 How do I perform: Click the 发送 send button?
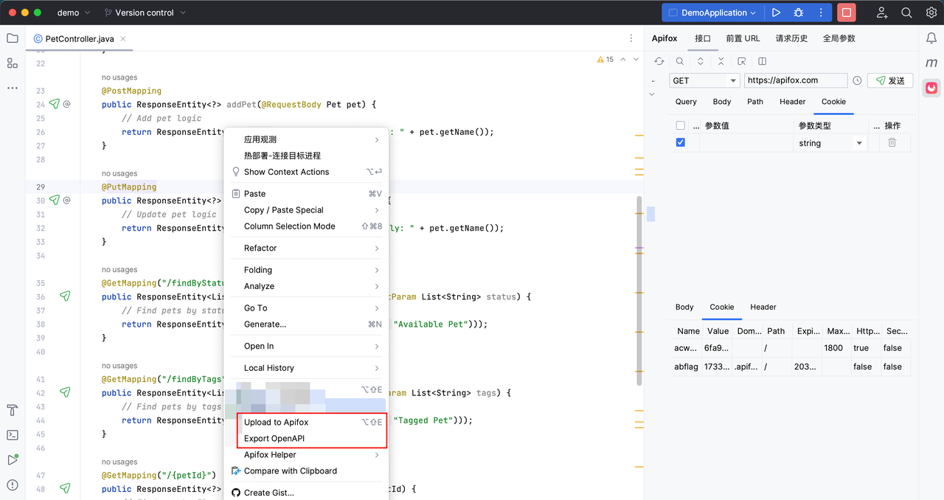[x=890, y=80]
